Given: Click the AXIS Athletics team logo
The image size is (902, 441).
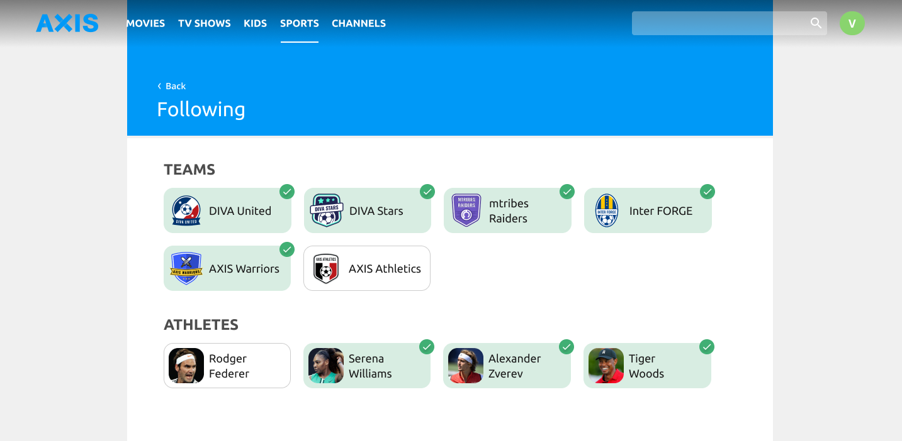Looking at the screenshot, I should click(x=326, y=268).
